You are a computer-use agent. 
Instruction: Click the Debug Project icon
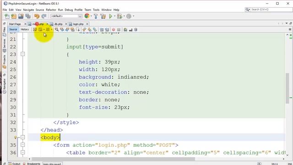pos(119,16)
